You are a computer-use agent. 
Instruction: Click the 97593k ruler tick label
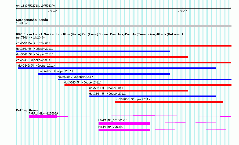pyautogui.click(x=52, y=11)
